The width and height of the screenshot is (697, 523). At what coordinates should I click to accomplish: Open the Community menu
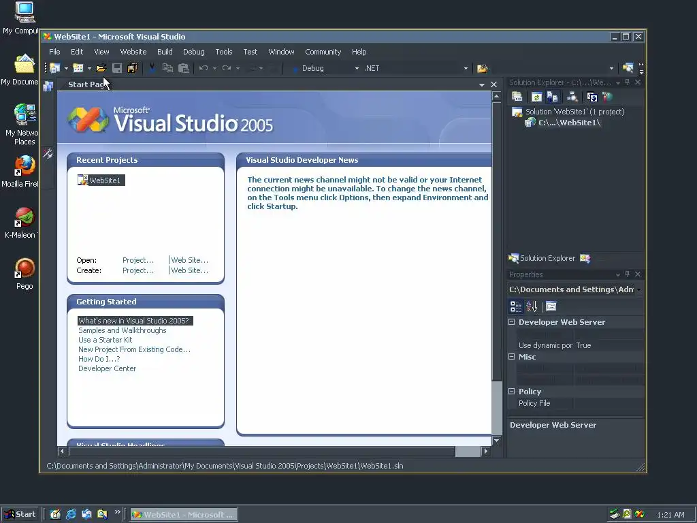point(323,52)
